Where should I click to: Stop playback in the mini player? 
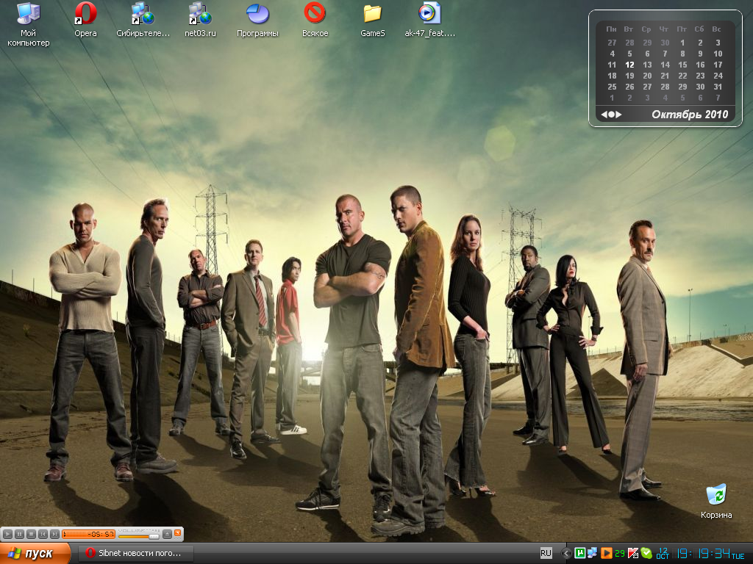click(32, 534)
